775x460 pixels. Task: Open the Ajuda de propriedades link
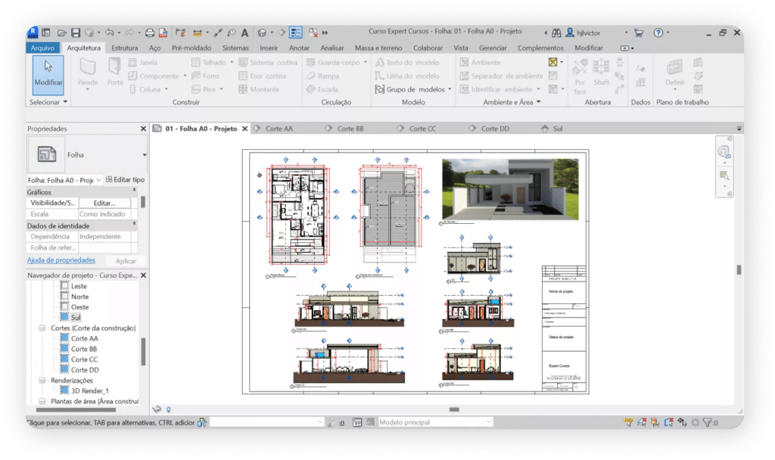[61, 260]
